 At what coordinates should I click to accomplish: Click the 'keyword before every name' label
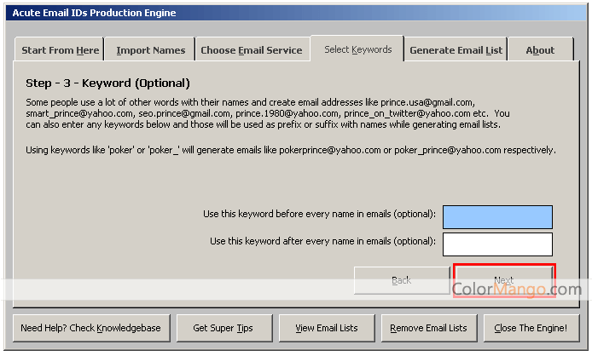click(319, 214)
